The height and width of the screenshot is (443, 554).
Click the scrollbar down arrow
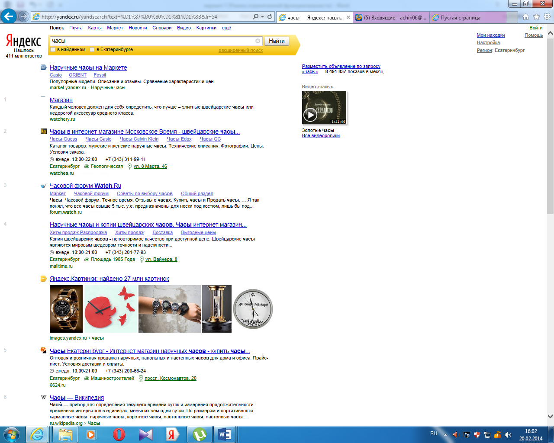coord(550,417)
